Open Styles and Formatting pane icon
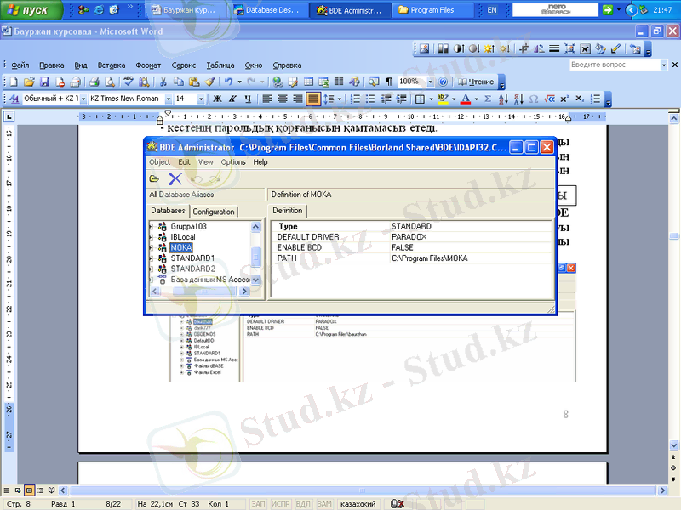Image resolution: width=681 pixels, height=510 pixels. pos(14,99)
